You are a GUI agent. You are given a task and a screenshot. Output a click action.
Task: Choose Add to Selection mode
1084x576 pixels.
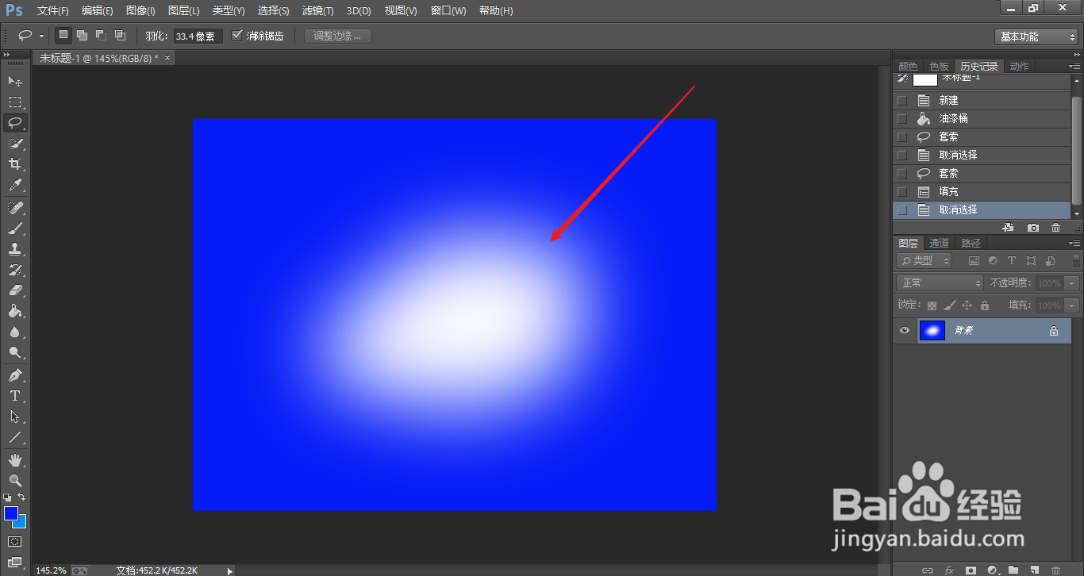pos(82,36)
